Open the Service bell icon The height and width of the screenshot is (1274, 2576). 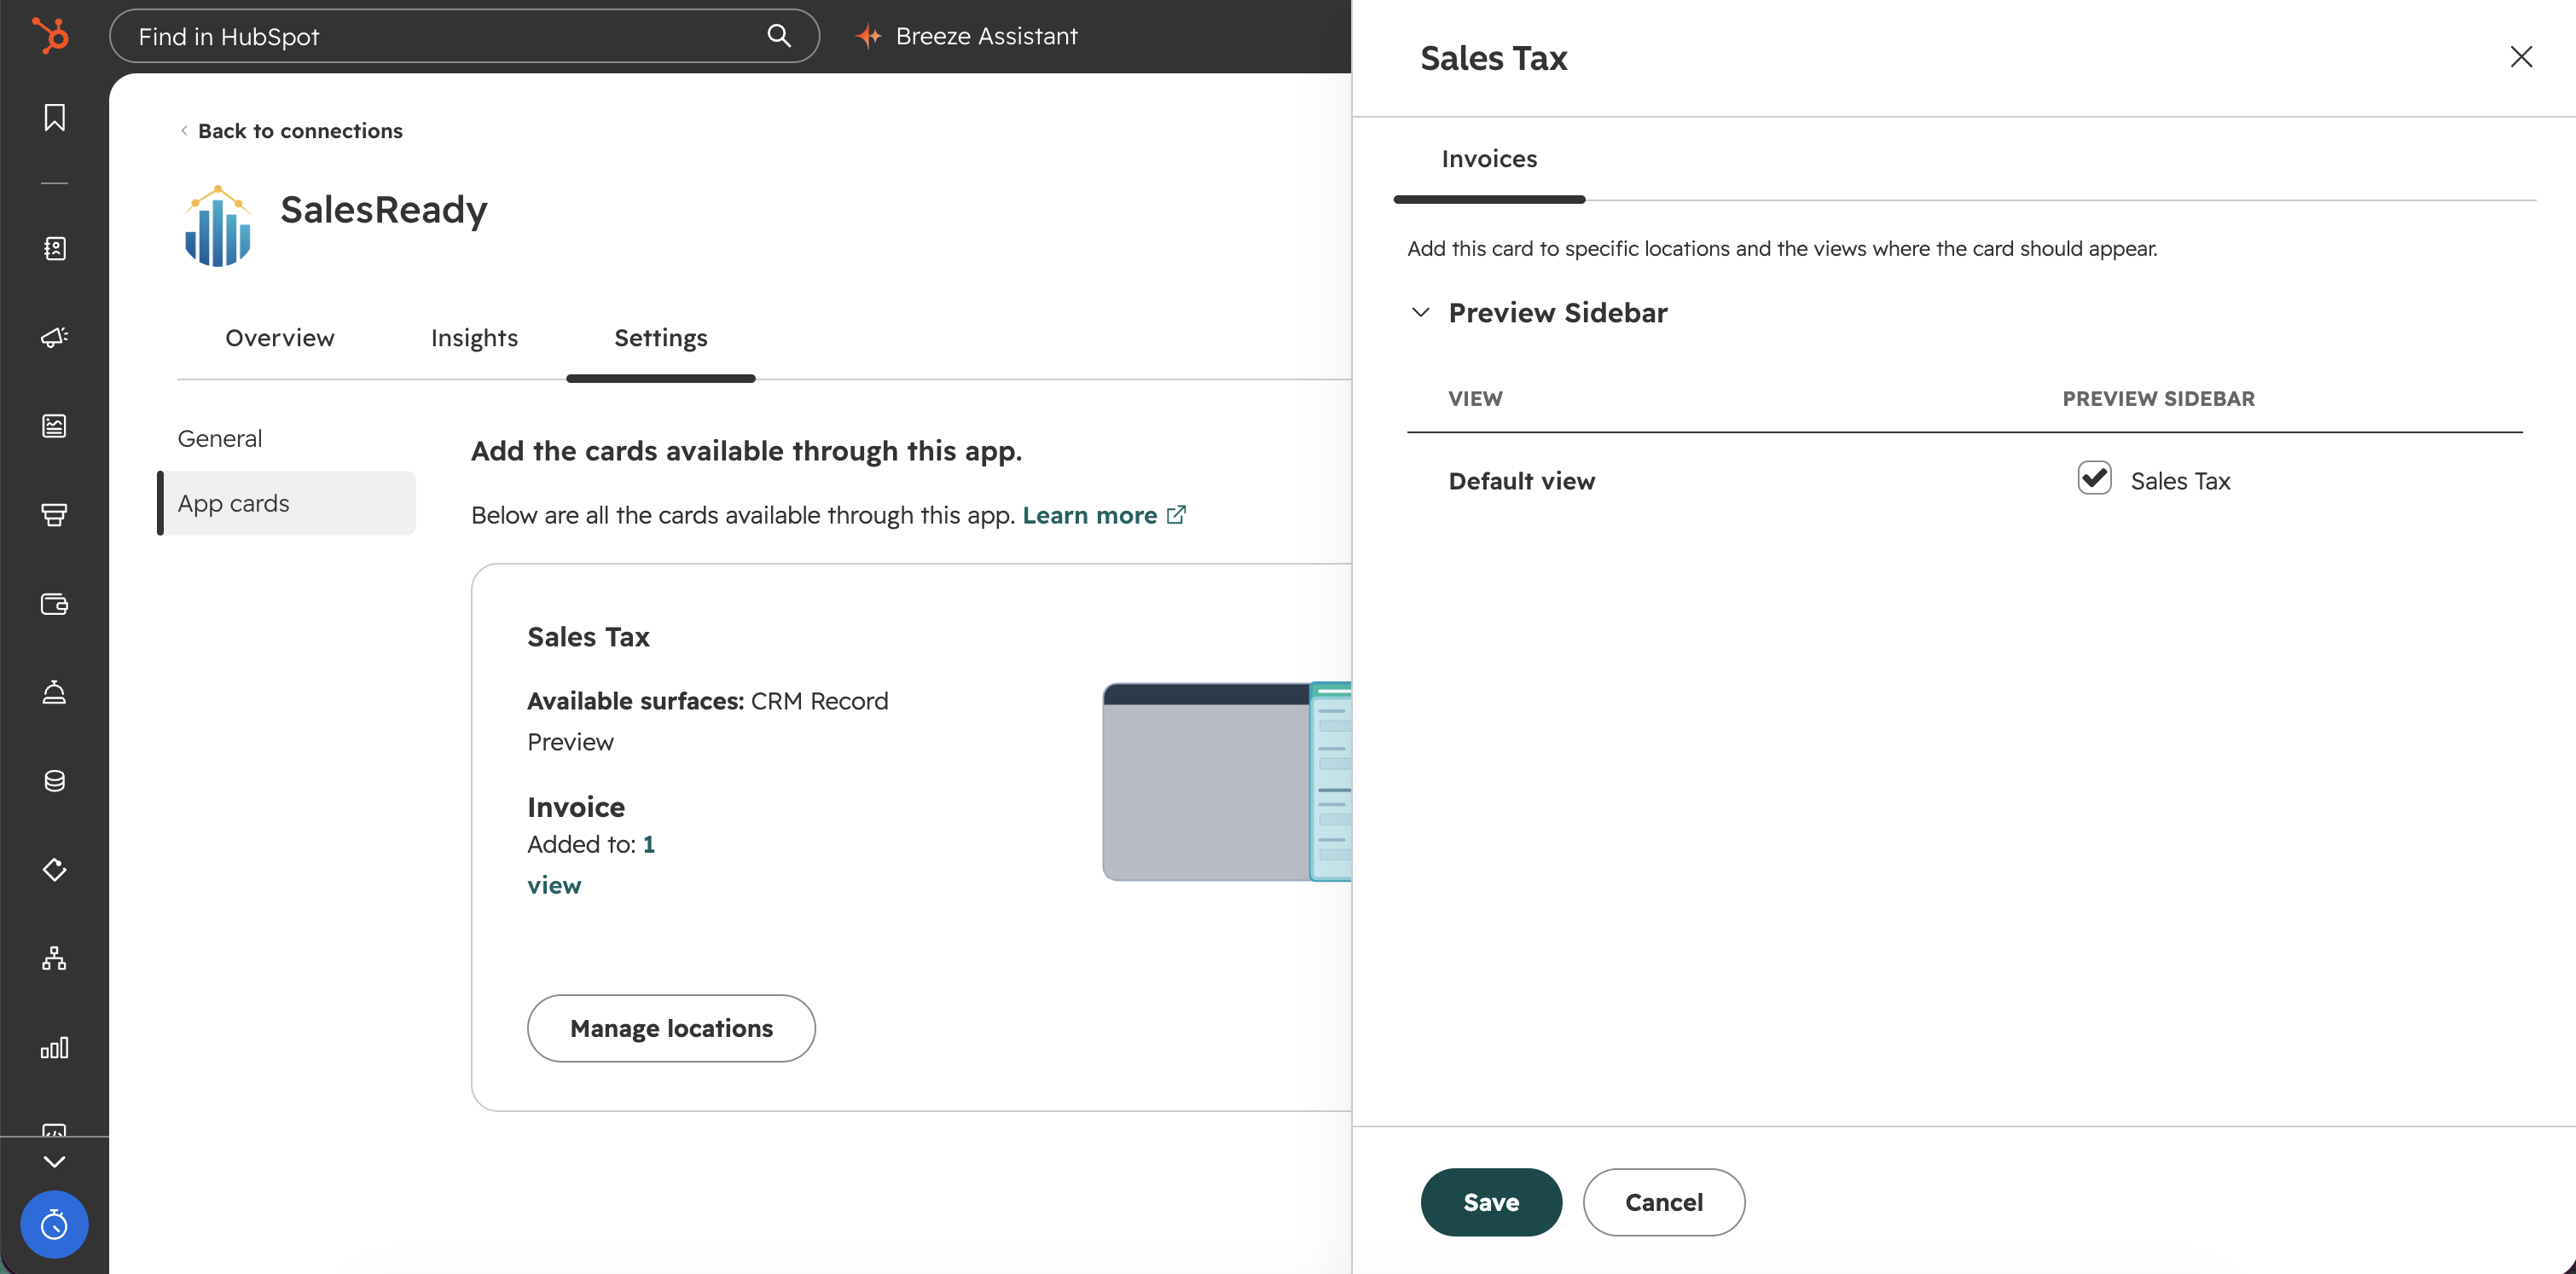pyautogui.click(x=54, y=692)
